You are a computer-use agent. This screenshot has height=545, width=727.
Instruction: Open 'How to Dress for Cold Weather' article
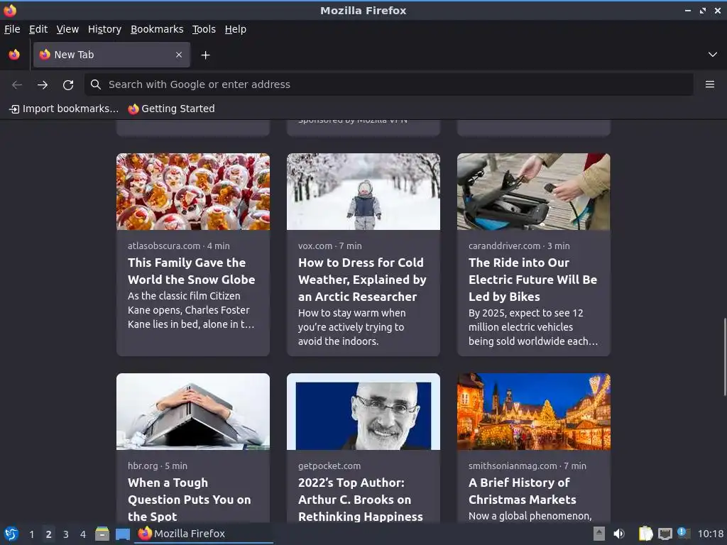pos(362,280)
